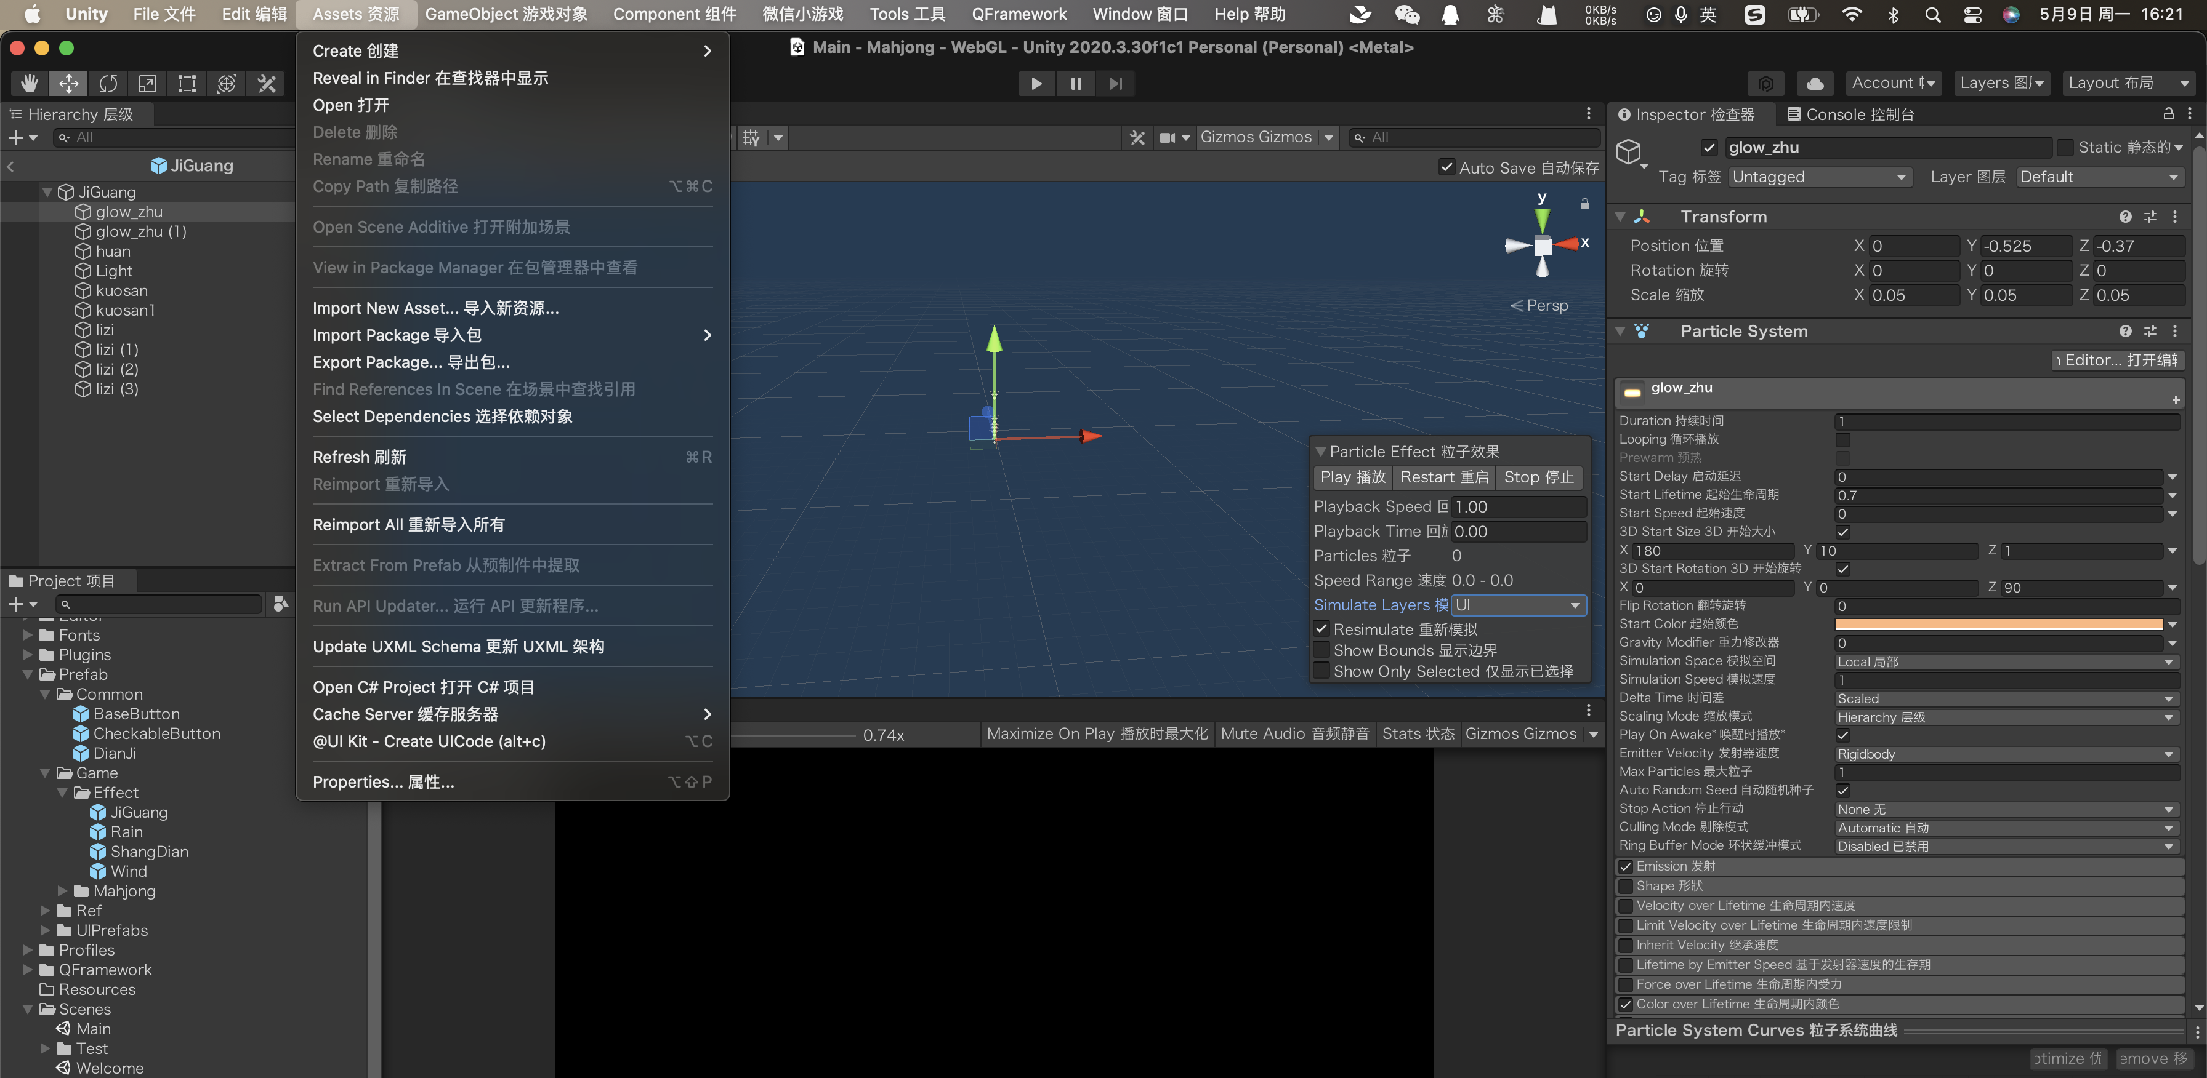The image size is (2207, 1078).
Task: Enable Show Bounds checkbox
Action: (x=1321, y=650)
